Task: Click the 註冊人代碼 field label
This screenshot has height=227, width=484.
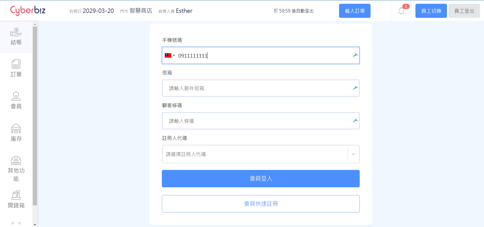Action: click(174, 138)
